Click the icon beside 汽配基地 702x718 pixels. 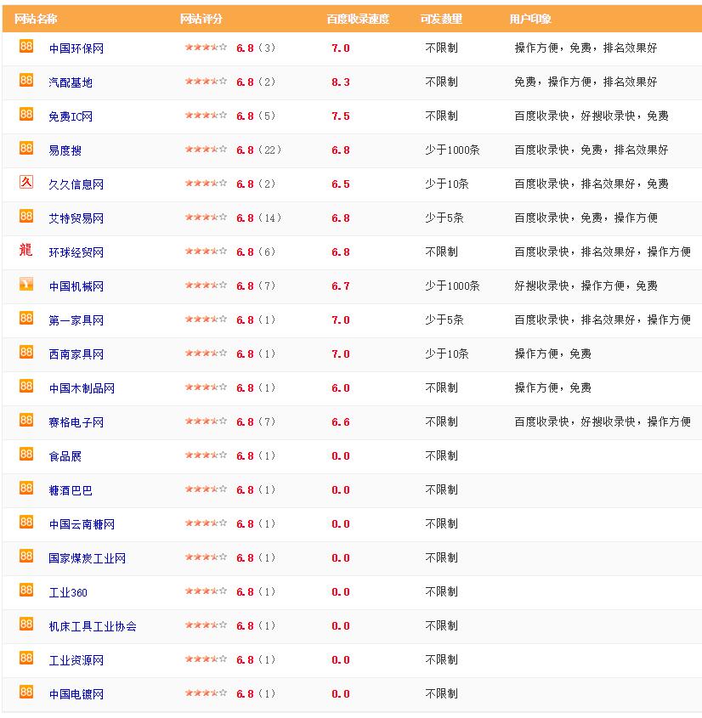tap(26, 80)
